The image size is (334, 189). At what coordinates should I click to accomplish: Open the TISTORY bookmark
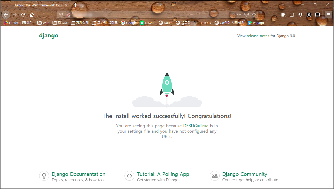tap(203, 23)
